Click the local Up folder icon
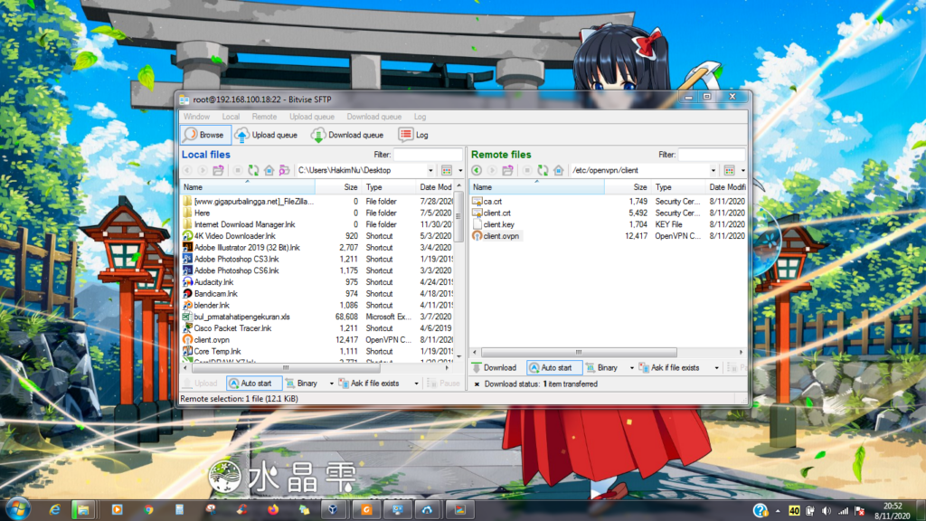Image resolution: width=926 pixels, height=521 pixels. pyautogui.click(x=218, y=170)
